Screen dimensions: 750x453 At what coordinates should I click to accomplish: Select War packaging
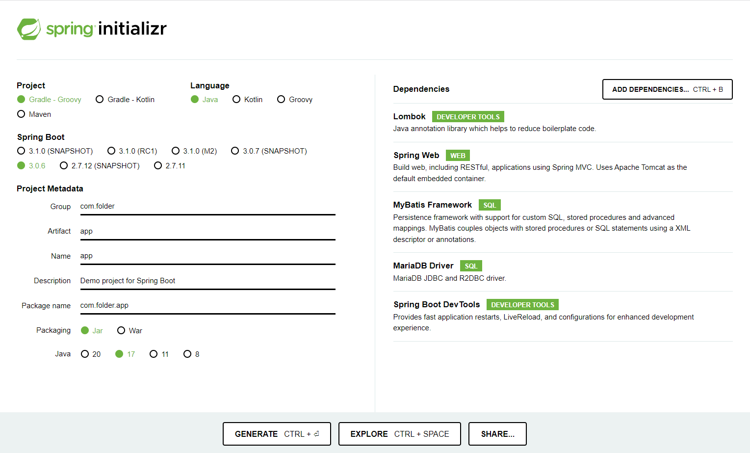point(129,330)
